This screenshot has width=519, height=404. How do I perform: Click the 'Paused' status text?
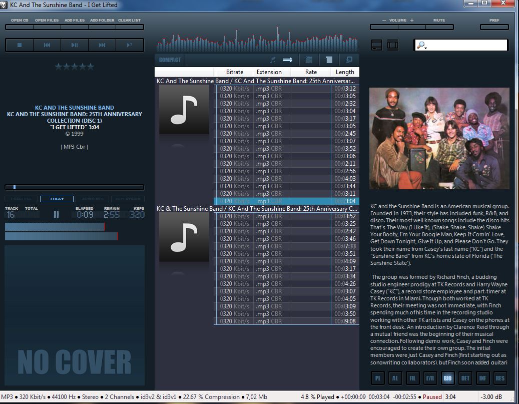tap(432, 396)
